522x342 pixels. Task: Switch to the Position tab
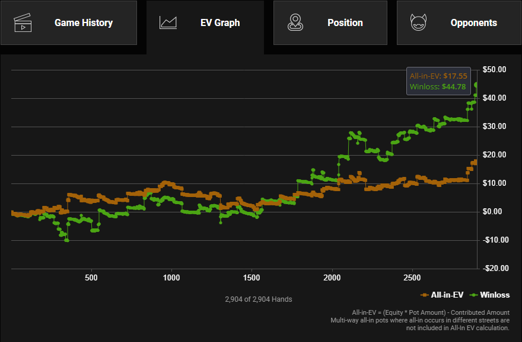point(330,22)
